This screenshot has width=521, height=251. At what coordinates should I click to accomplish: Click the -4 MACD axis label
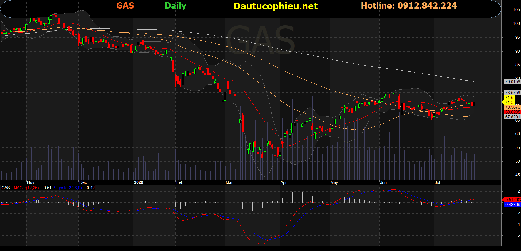(x=518, y=225)
